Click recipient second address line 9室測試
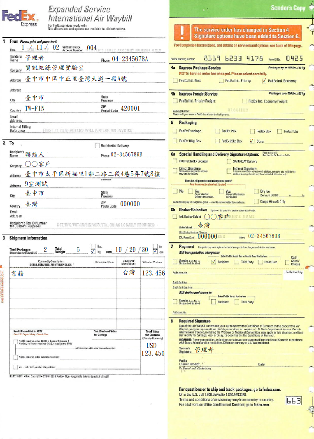Viewport: 314px width, 439px height. pyautogui.click(x=36, y=184)
